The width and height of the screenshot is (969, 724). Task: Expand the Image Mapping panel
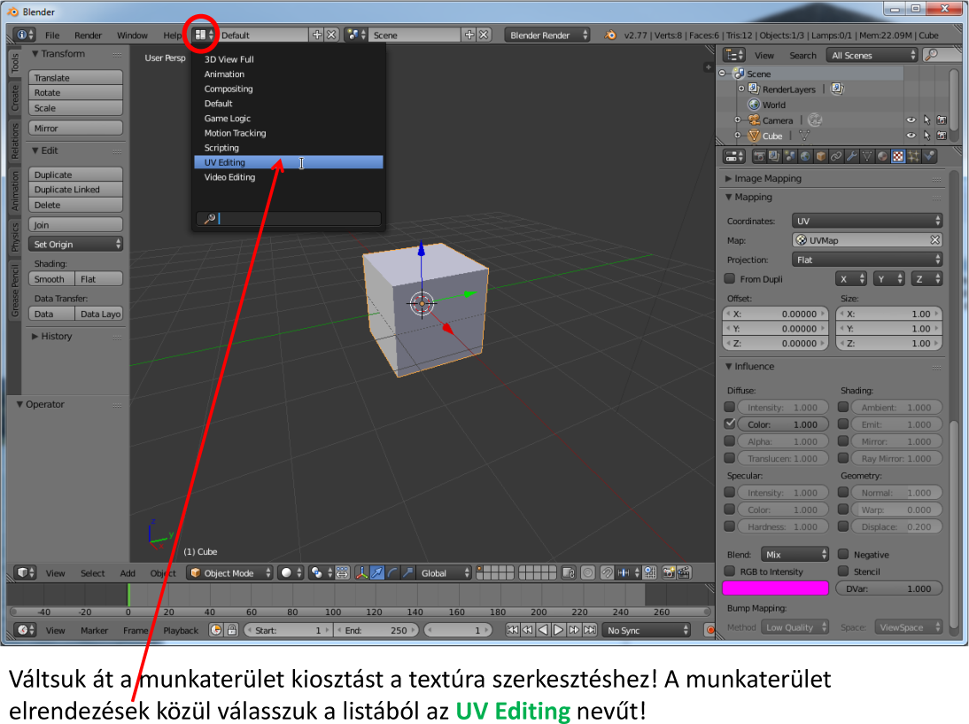[768, 178]
